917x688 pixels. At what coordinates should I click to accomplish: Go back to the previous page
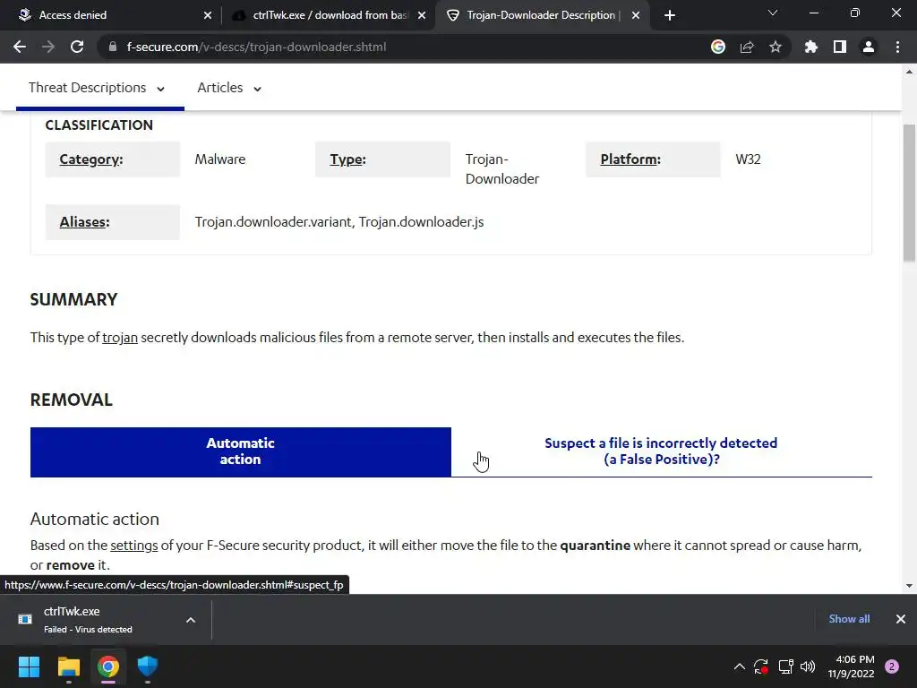(20, 47)
